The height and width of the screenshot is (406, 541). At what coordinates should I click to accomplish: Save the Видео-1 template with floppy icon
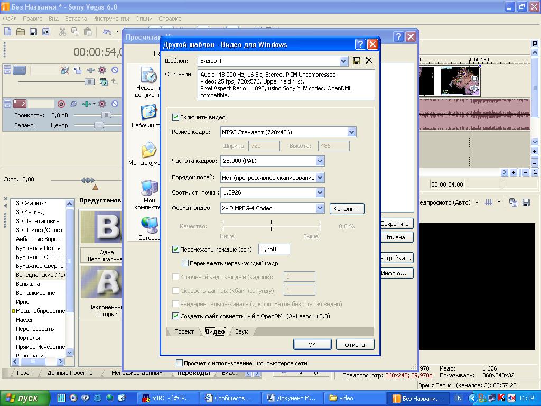[x=357, y=61]
